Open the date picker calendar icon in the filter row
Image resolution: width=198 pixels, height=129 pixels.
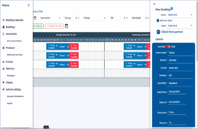(x=35, y=18)
